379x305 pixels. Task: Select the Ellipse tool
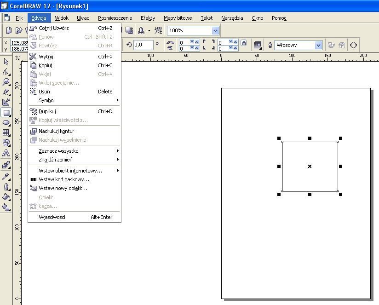click(6, 123)
